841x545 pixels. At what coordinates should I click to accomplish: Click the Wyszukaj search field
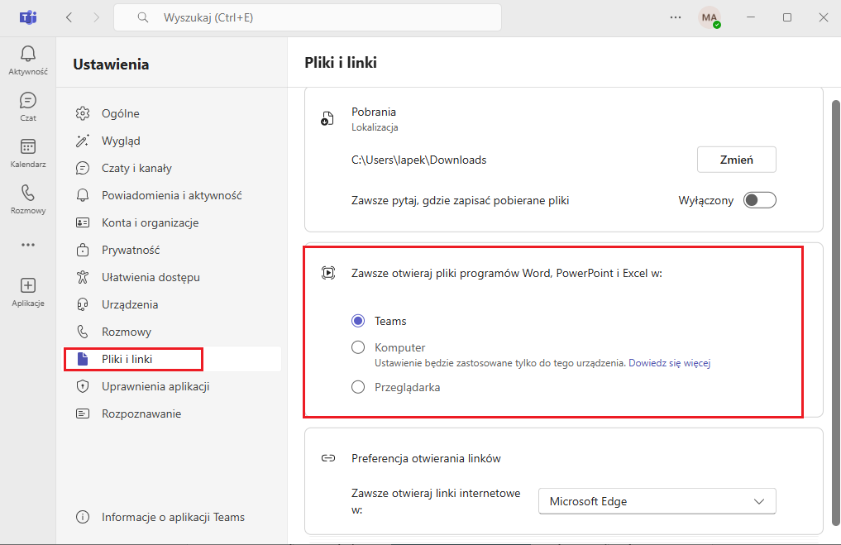[308, 17]
